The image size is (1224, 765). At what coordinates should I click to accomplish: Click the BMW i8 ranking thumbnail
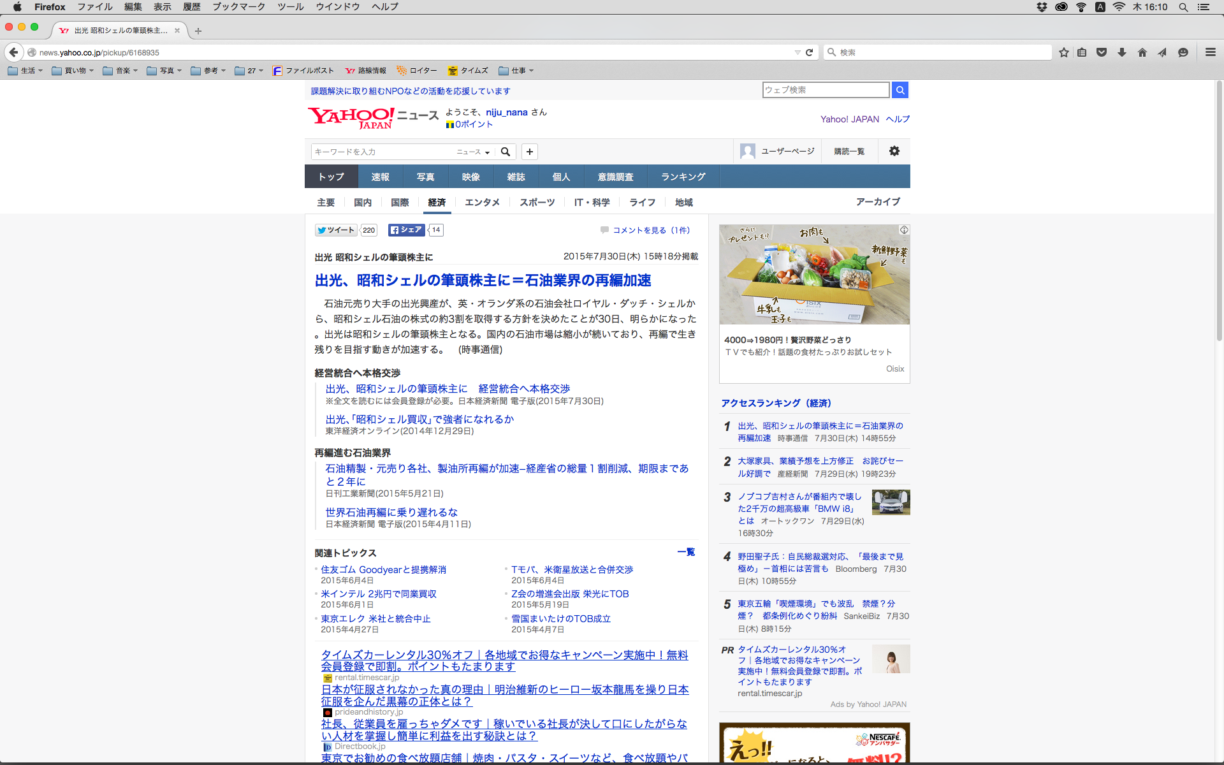pyautogui.click(x=891, y=502)
